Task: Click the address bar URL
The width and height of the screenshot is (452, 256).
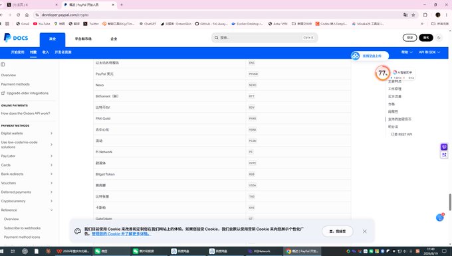Action: [65, 15]
